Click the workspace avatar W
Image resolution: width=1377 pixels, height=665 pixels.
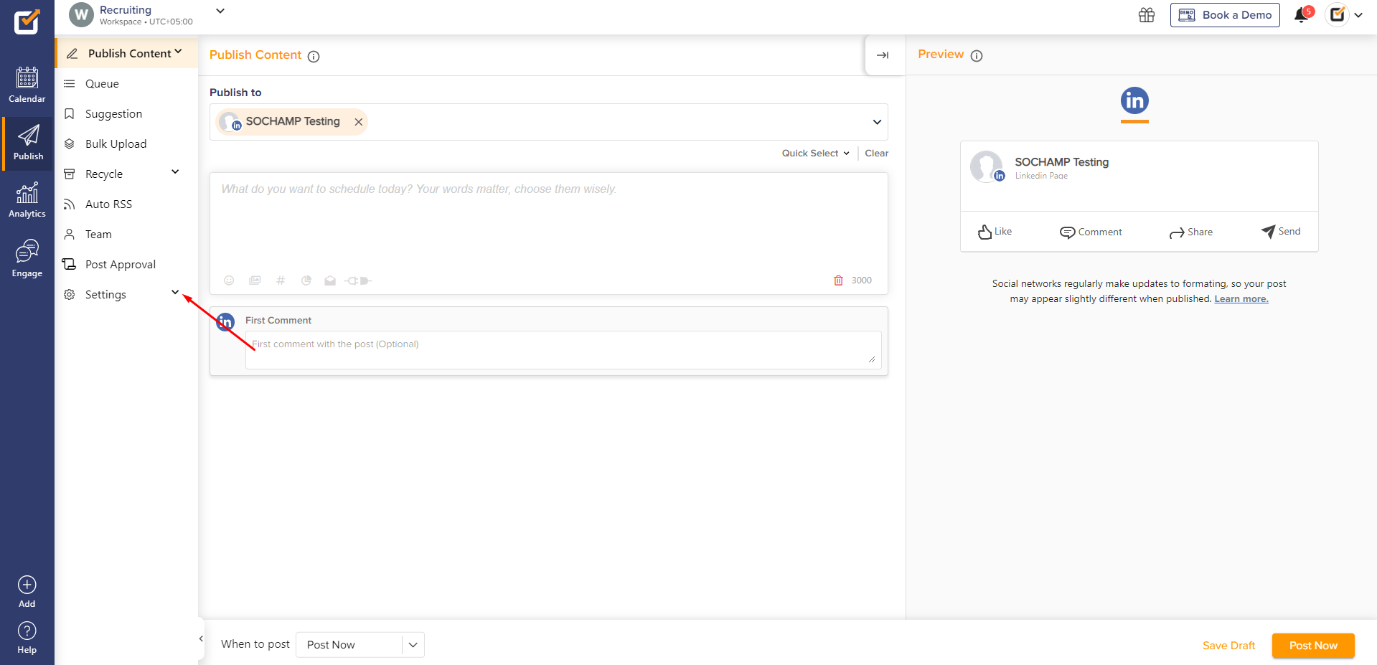81,14
